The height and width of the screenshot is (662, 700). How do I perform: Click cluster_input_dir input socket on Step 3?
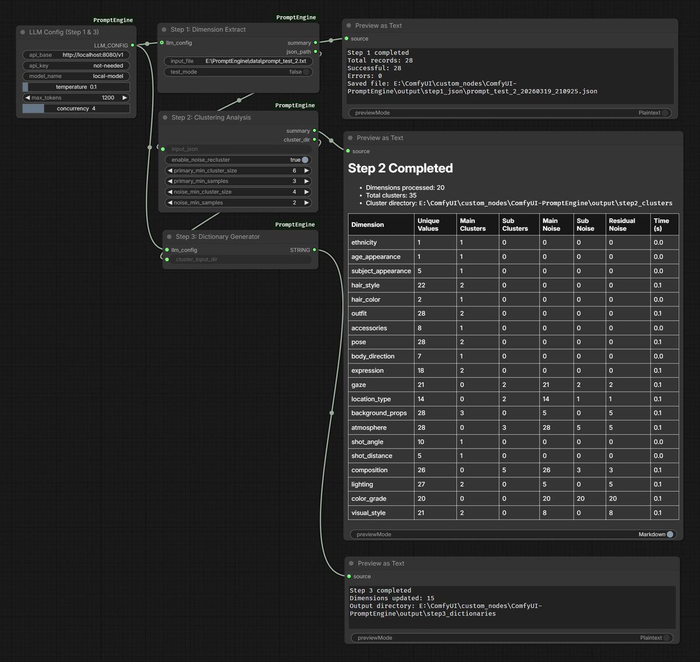(167, 259)
